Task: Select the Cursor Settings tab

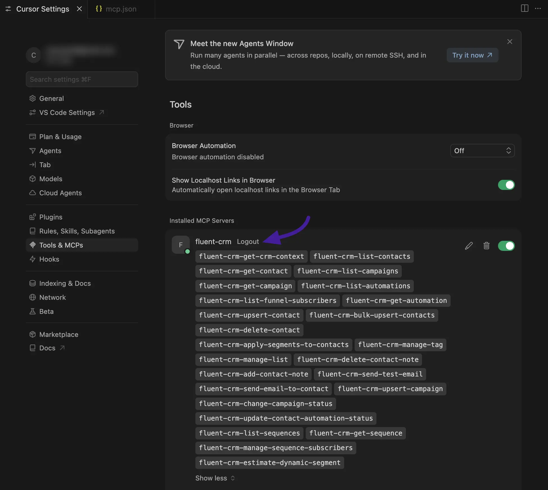Action: (43, 9)
